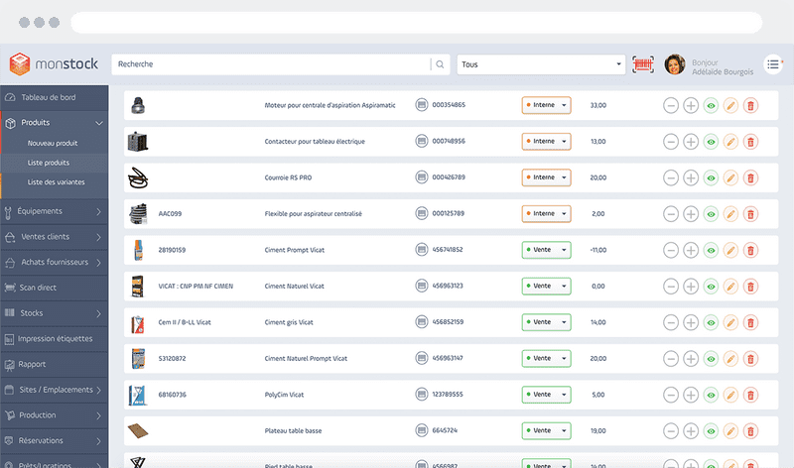Decrease stock for Ciment Prompt Vicat
794x468 pixels.
tap(671, 250)
